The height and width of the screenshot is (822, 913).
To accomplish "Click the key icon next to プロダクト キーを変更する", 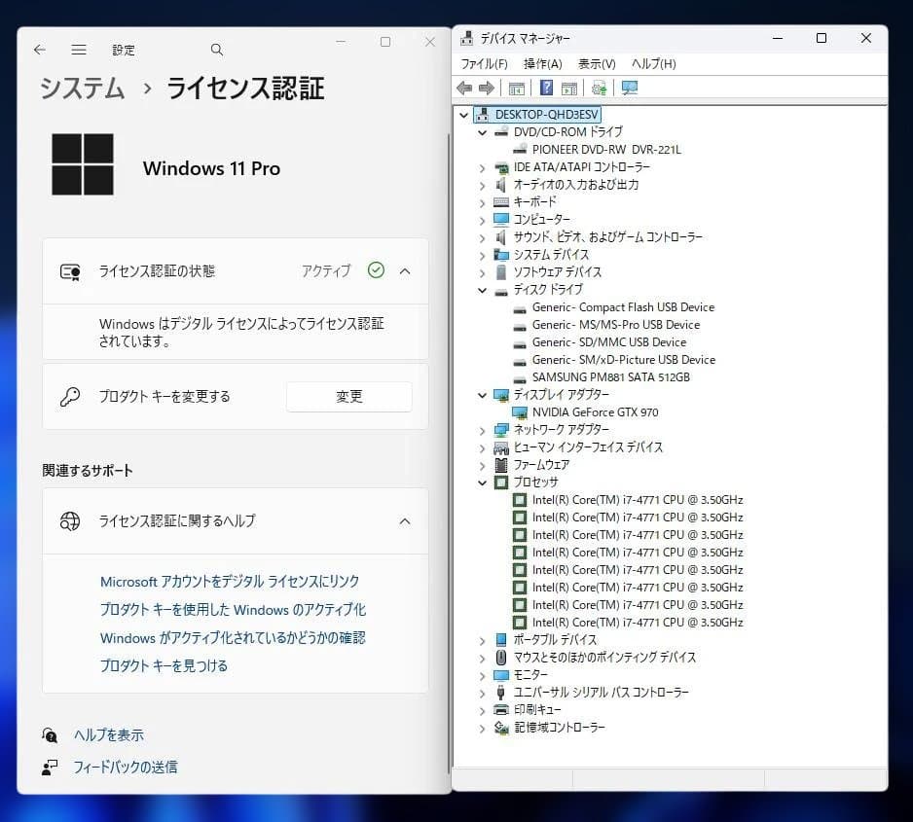I will [69, 396].
